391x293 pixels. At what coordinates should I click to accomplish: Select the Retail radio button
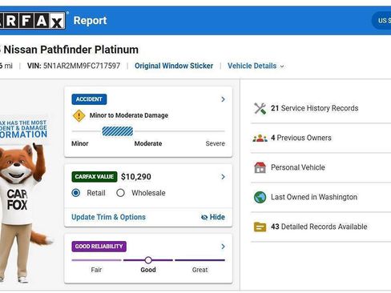tap(76, 193)
